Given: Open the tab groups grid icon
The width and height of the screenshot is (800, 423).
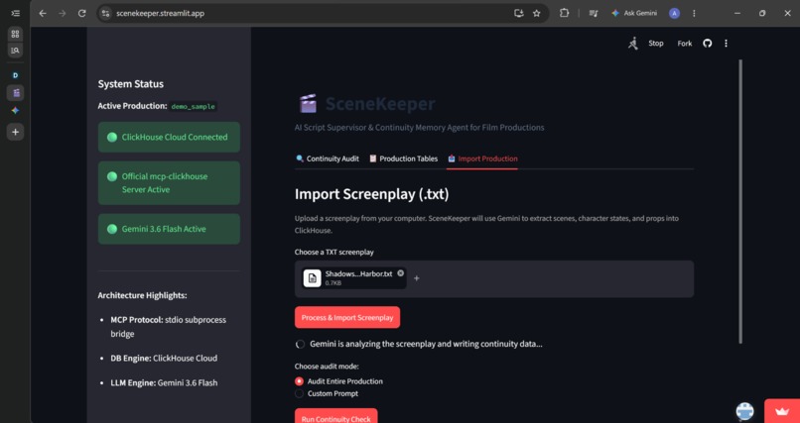Looking at the screenshot, I should (15, 34).
